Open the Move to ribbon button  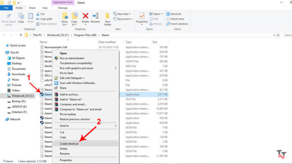click(65, 19)
